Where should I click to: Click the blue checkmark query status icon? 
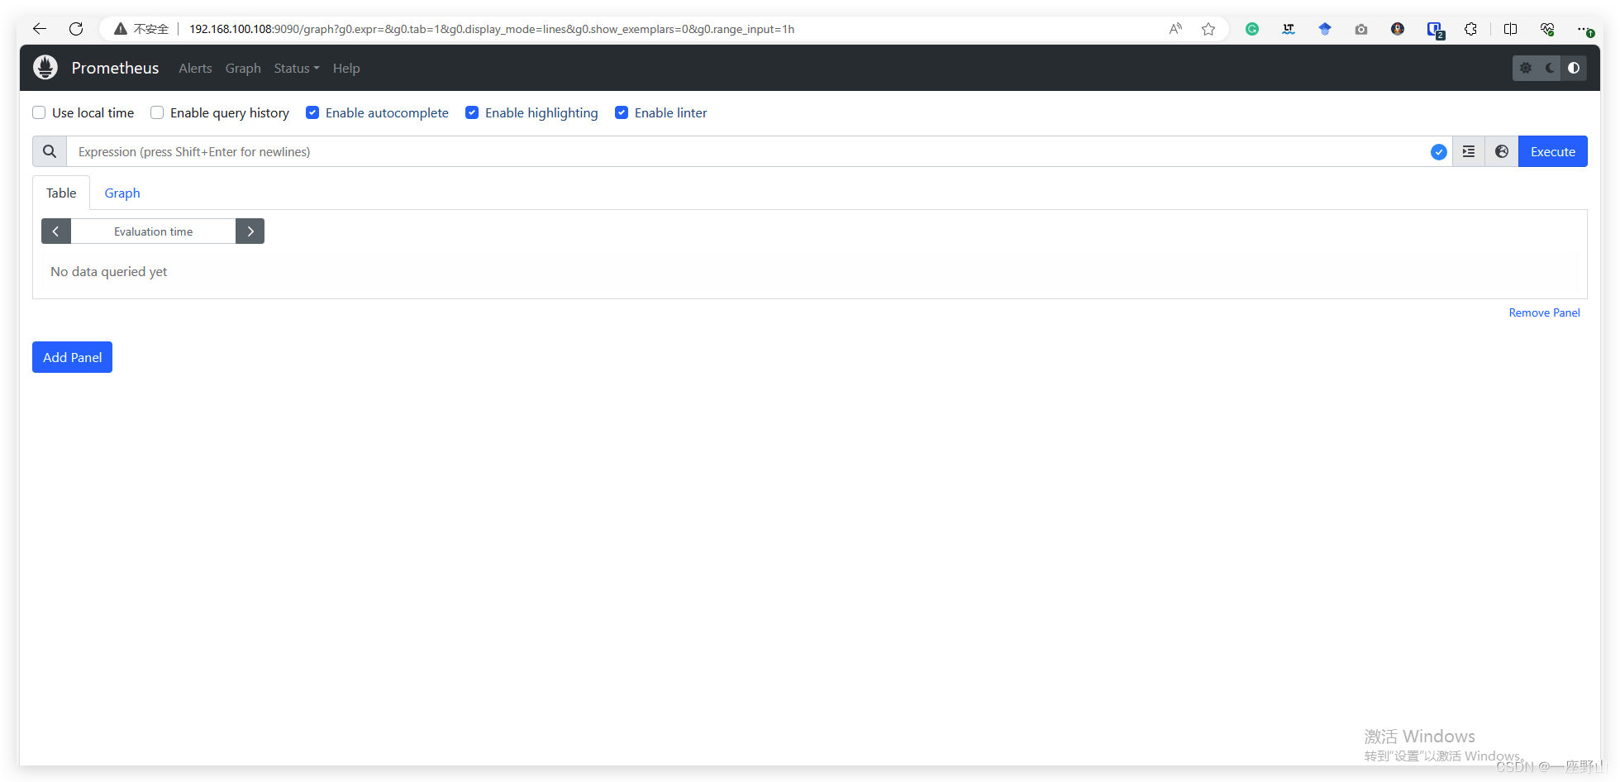pyautogui.click(x=1439, y=151)
